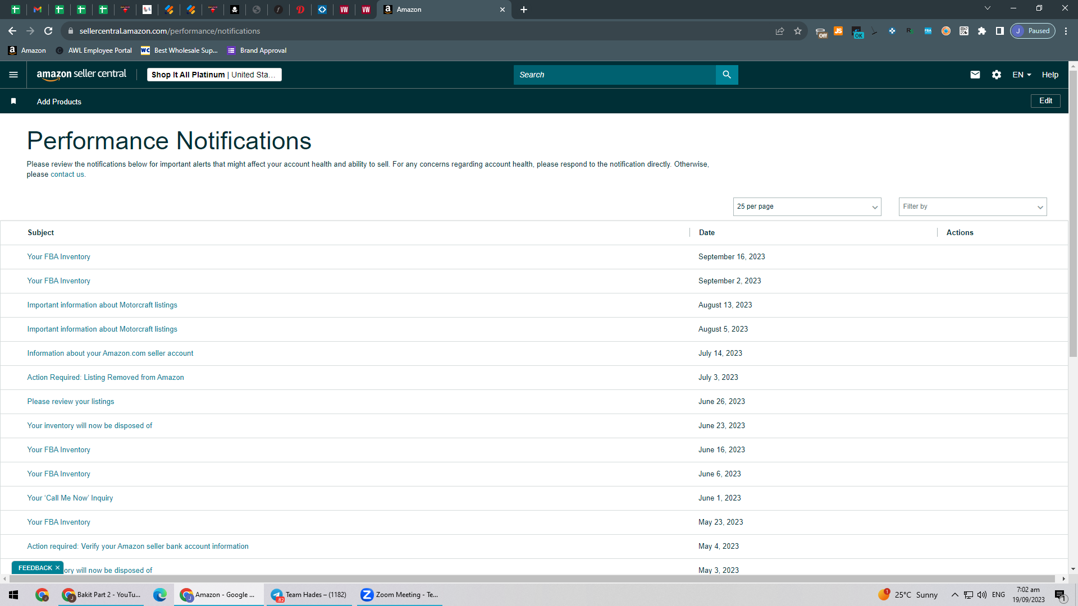Click the bookmark flag icon beside Add Products
This screenshot has height=606, width=1078.
coord(13,101)
